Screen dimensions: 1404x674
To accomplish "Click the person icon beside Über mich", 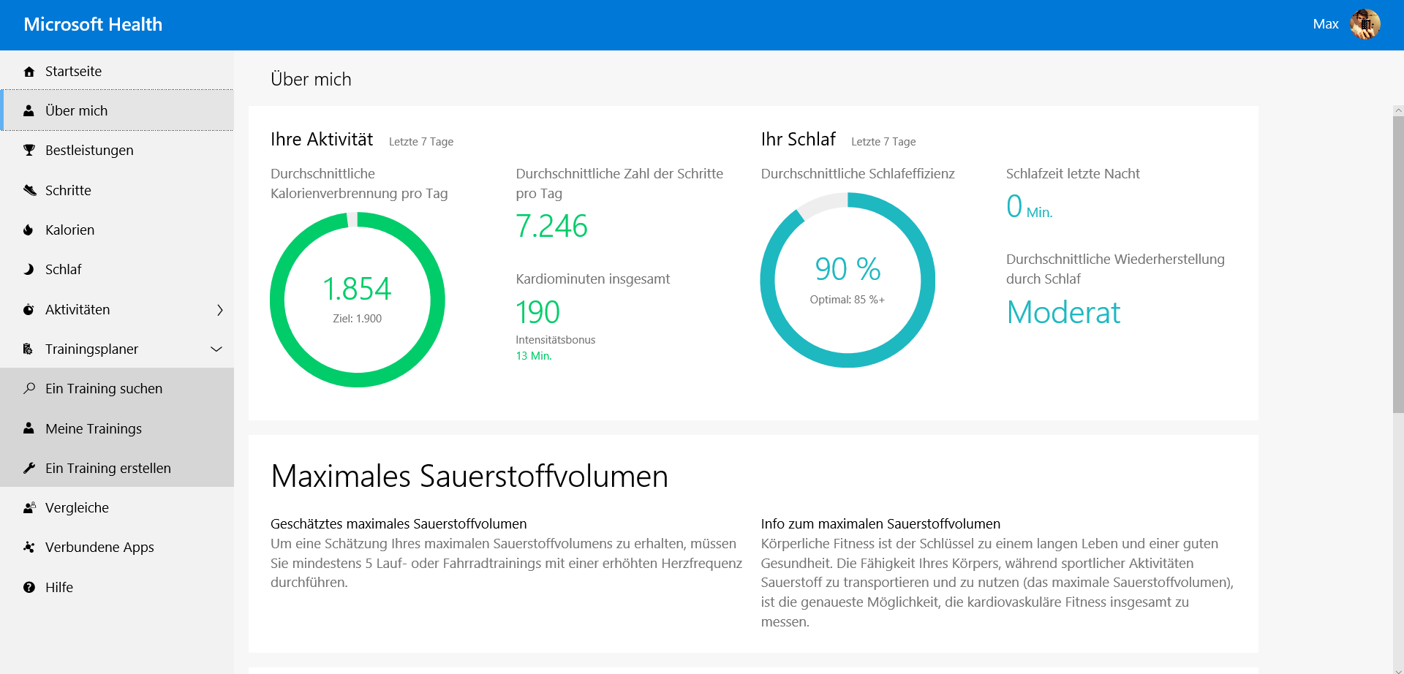I will (29, 110).
